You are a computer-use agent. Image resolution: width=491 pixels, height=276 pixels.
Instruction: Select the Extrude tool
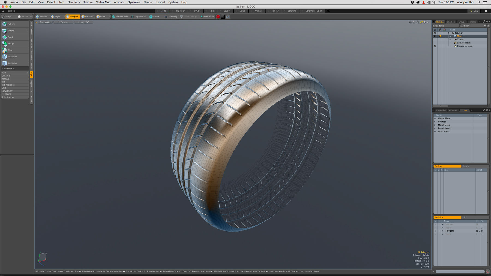(x=12, y=24)
